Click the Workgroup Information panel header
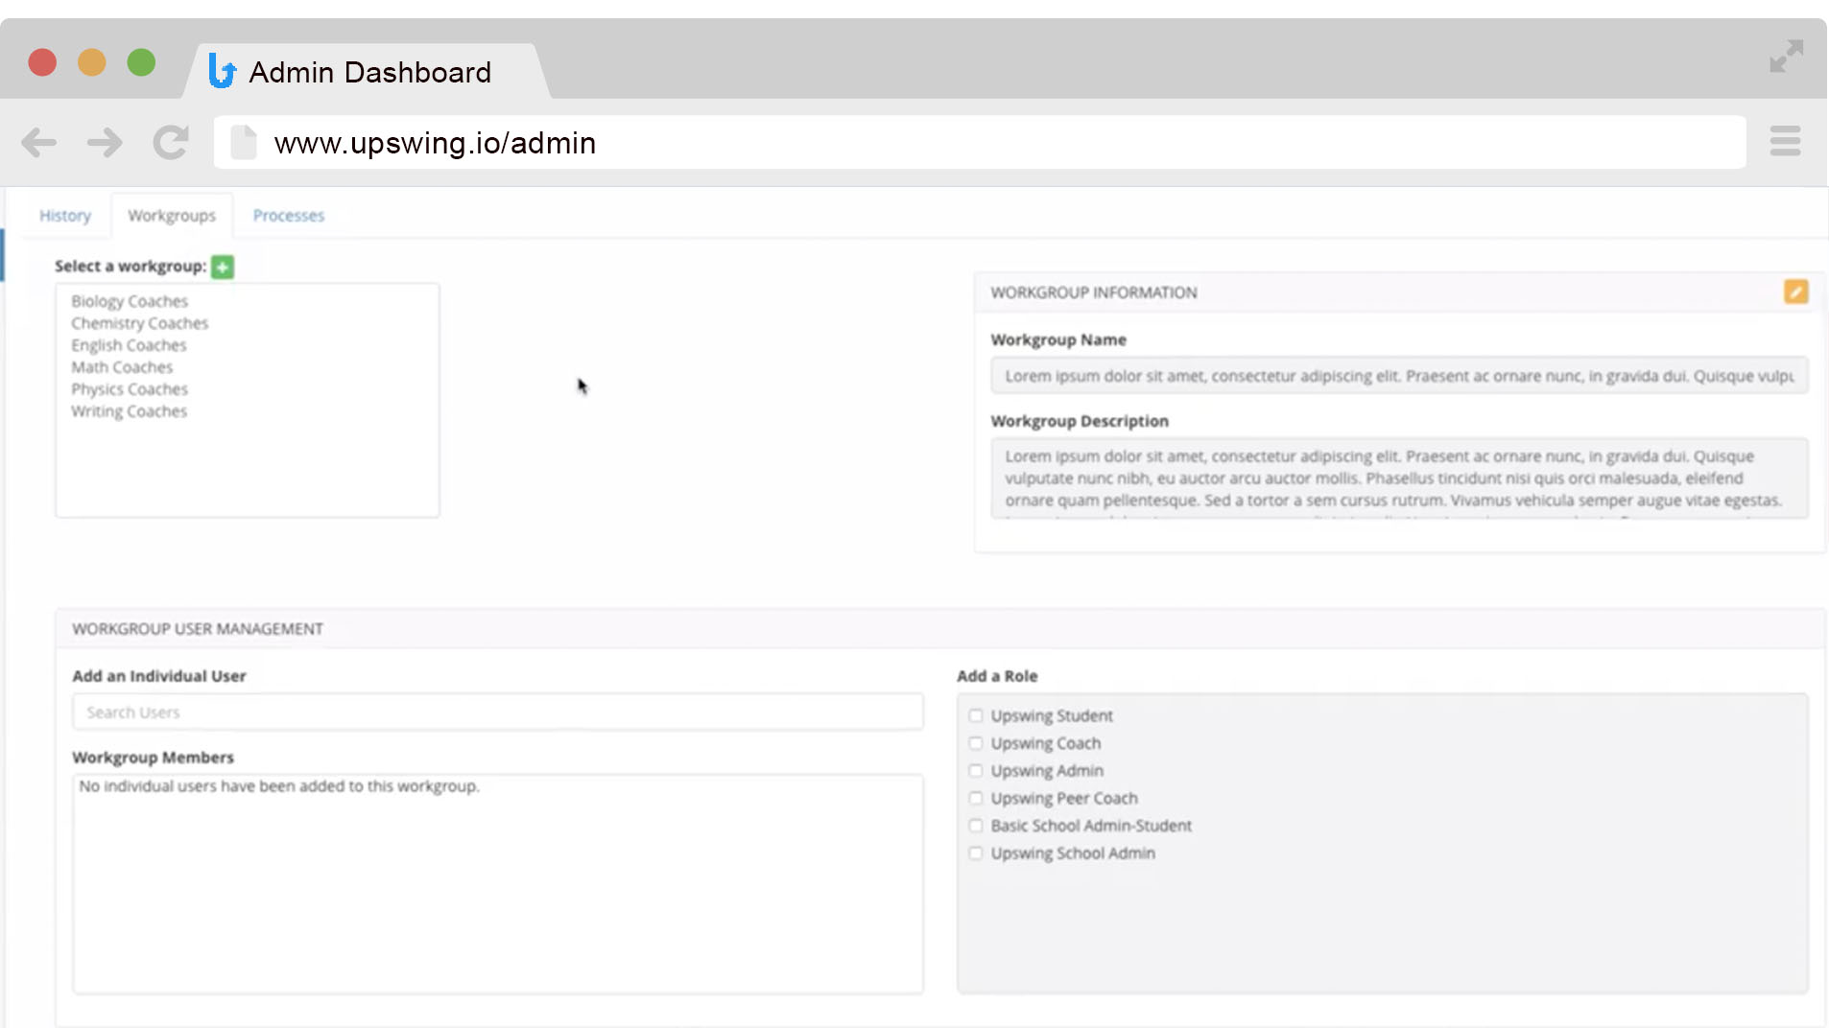 pos(1399,292)
